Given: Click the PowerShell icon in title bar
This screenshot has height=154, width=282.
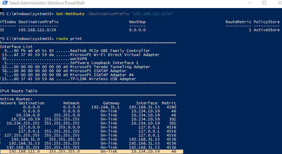Looking at the screenshot, I should (x=5, y=3).
